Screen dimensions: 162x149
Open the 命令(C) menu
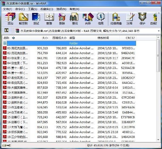coord(20,9)
